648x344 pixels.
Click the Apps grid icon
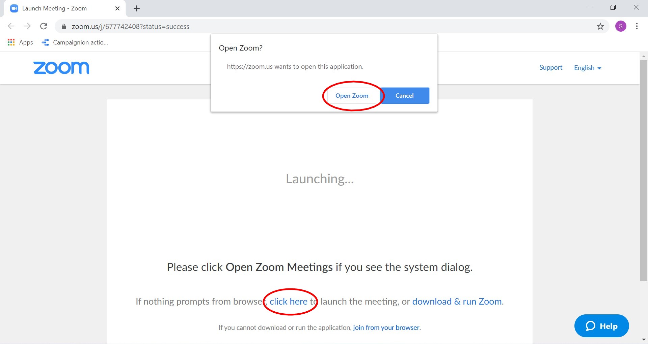[x=11, y=42]
